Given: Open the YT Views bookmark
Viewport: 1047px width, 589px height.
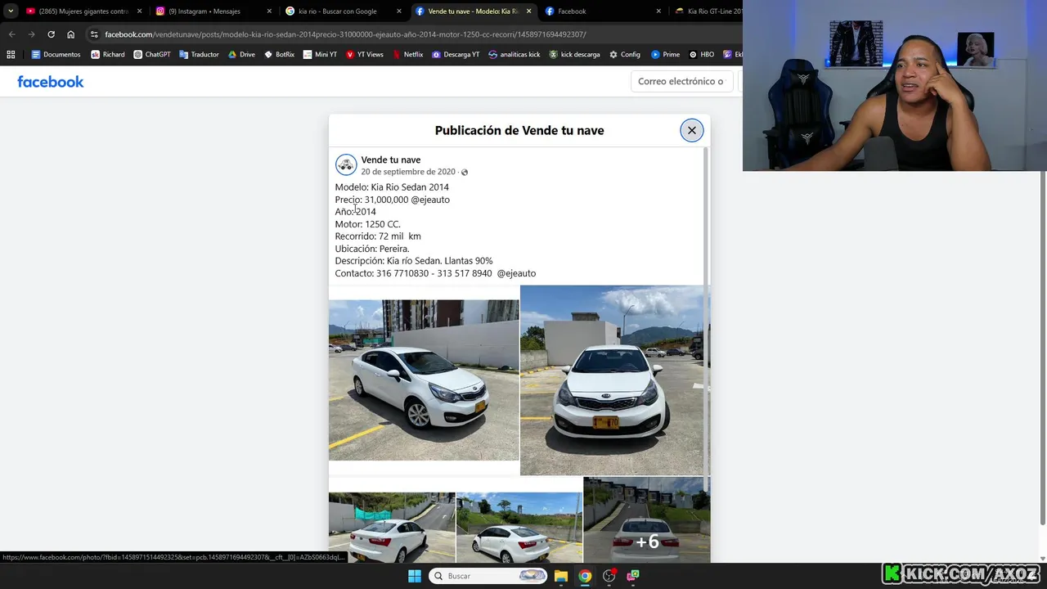Looking at the screenshot, I should pos(364,55).
